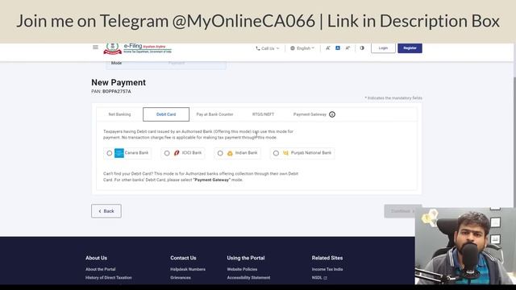Viewport: 516px width, 290px height.
Task: Open the Grievances footer link
Action: [x=181, y=277]
